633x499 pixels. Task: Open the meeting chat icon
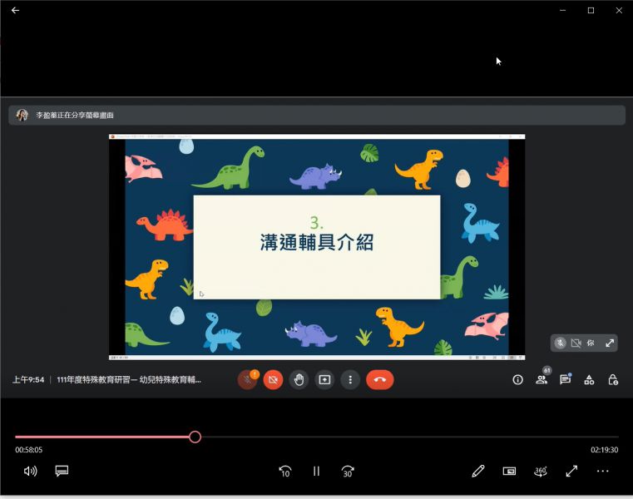pyautogui.click(x=565, y=379)
